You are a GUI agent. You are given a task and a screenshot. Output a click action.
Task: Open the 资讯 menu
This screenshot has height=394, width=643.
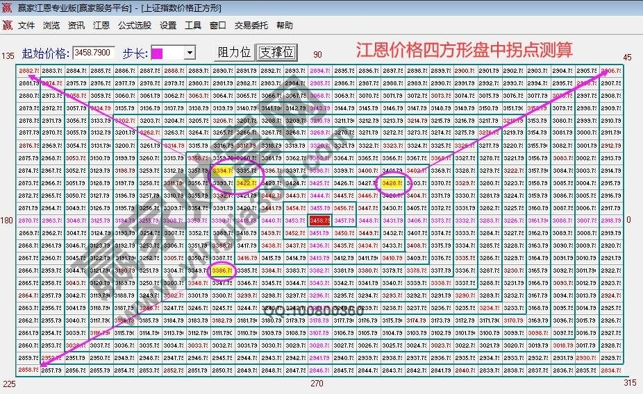tap(76, 26)
